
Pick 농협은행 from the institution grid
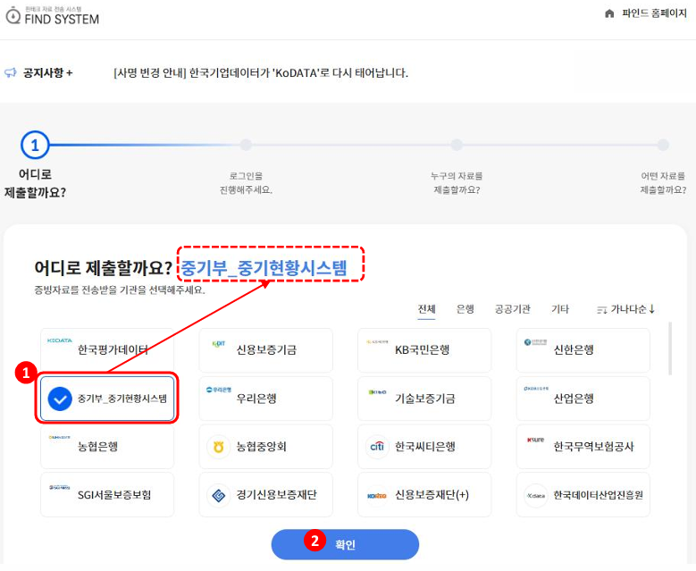[x=107, y=446]
